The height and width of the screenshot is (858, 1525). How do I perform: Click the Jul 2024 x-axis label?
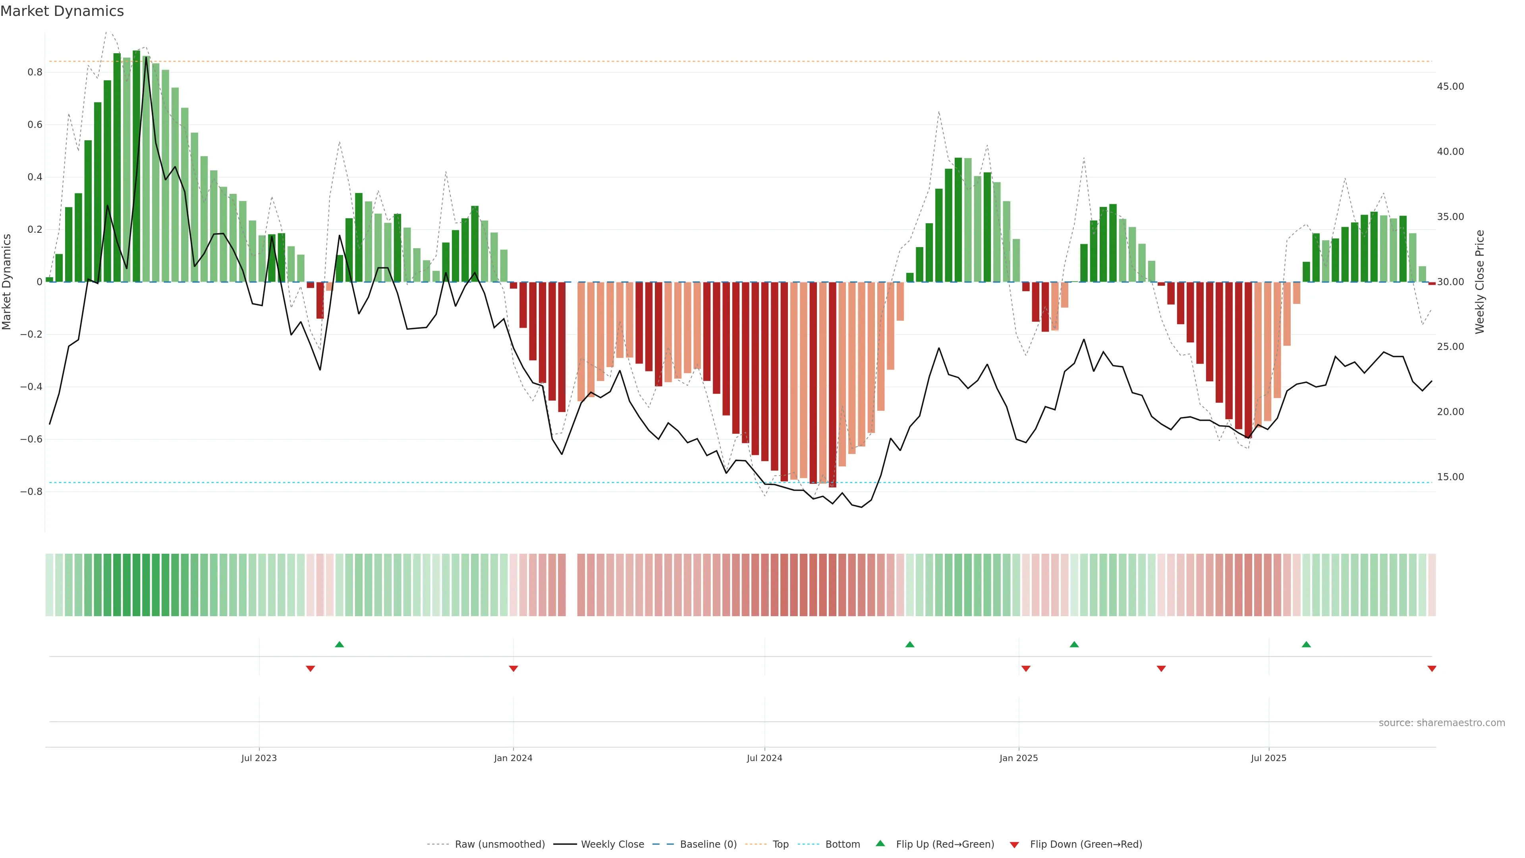(x=764, y=758)
